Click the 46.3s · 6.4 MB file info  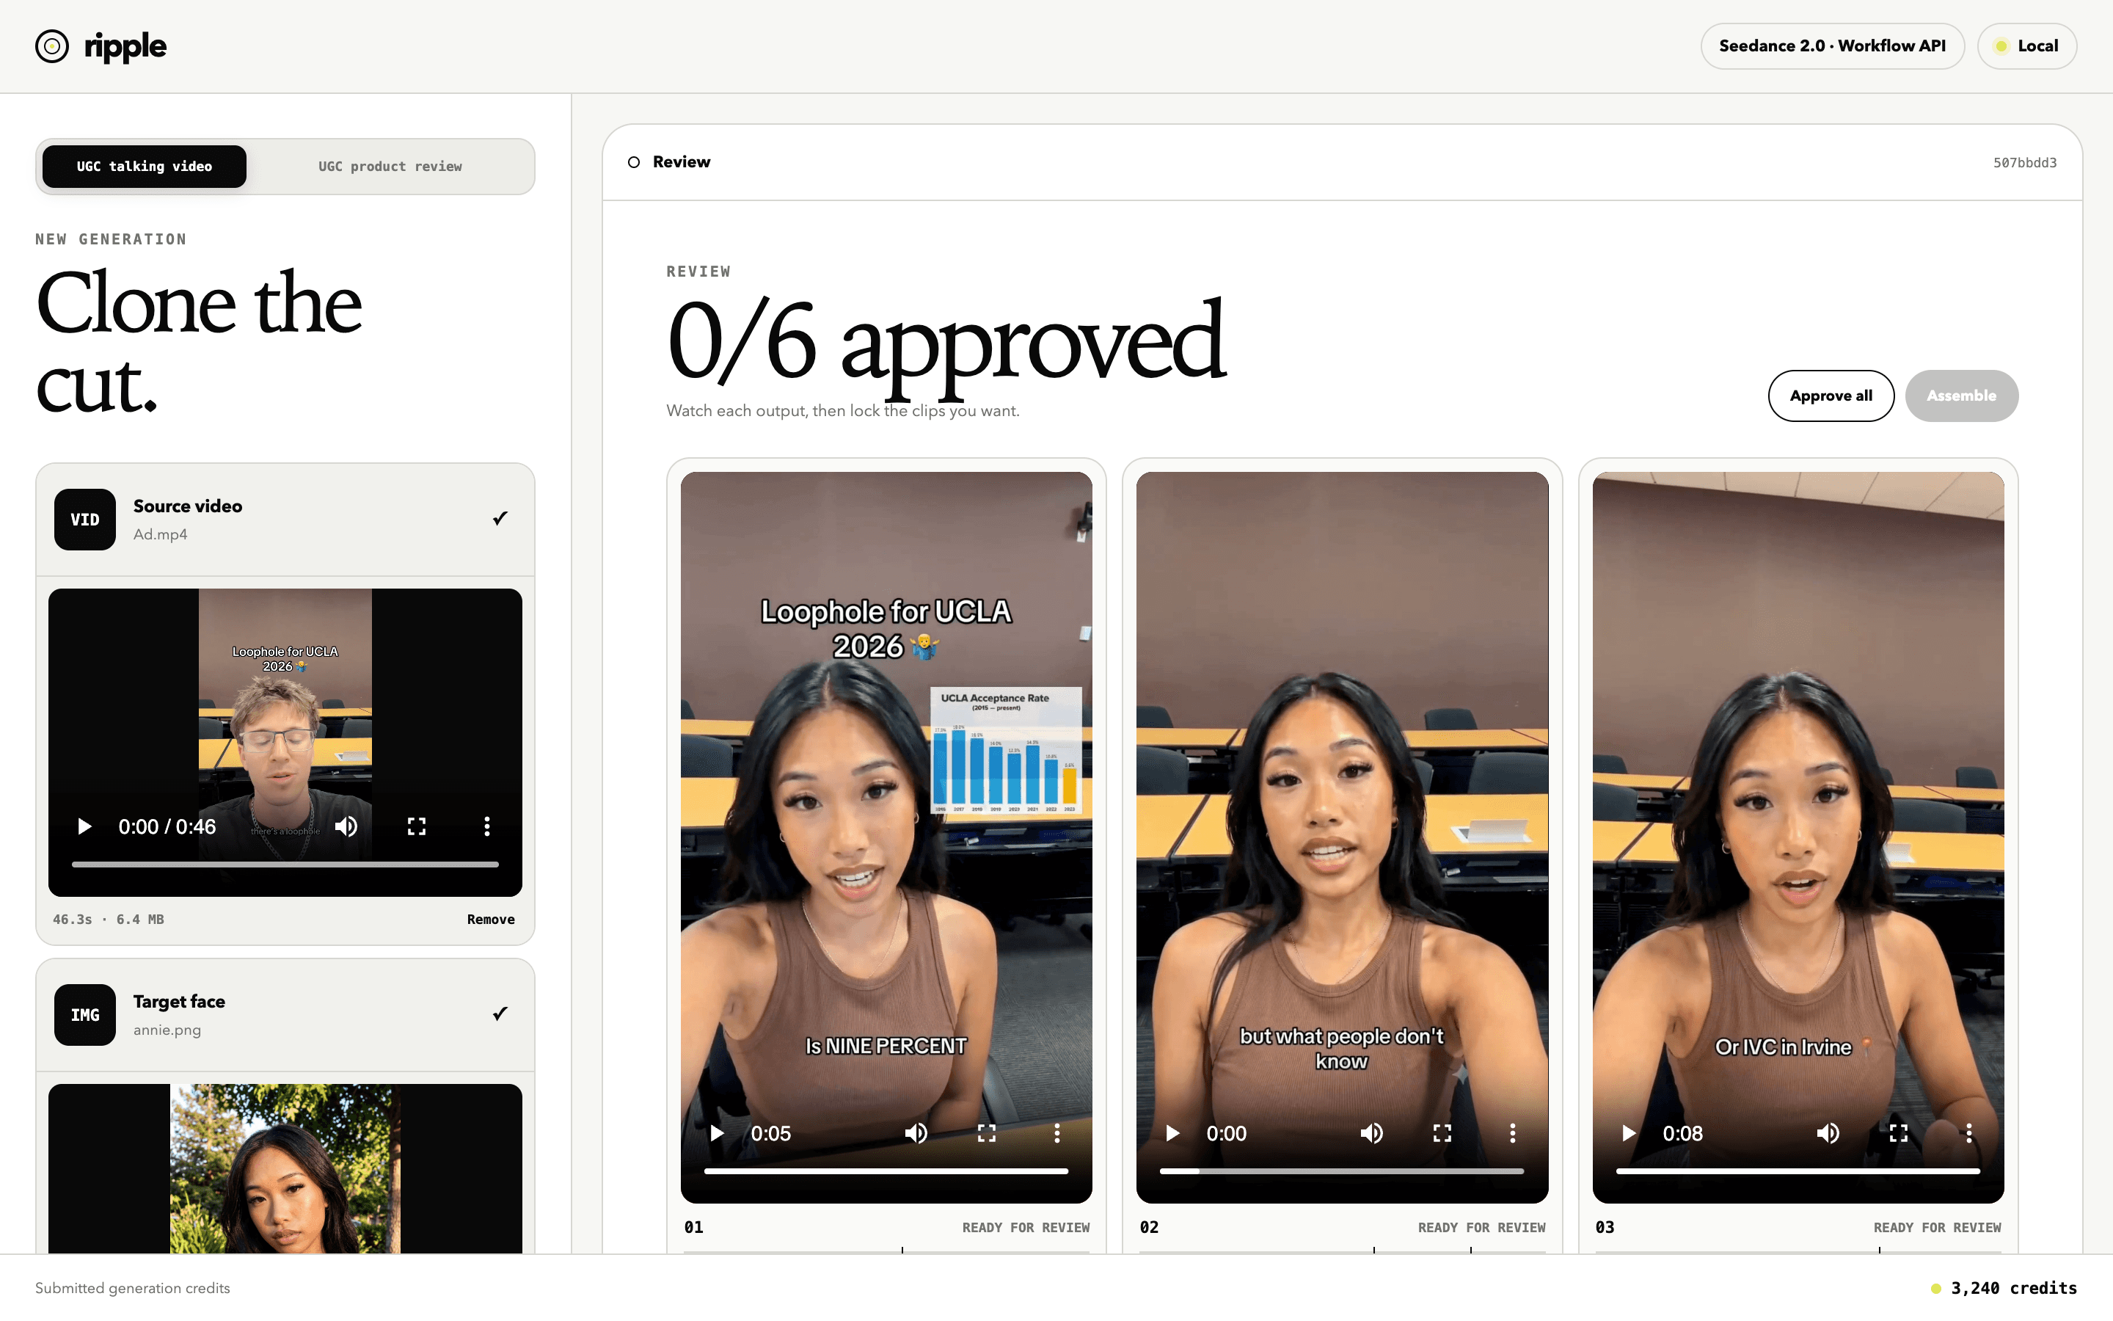109,919
